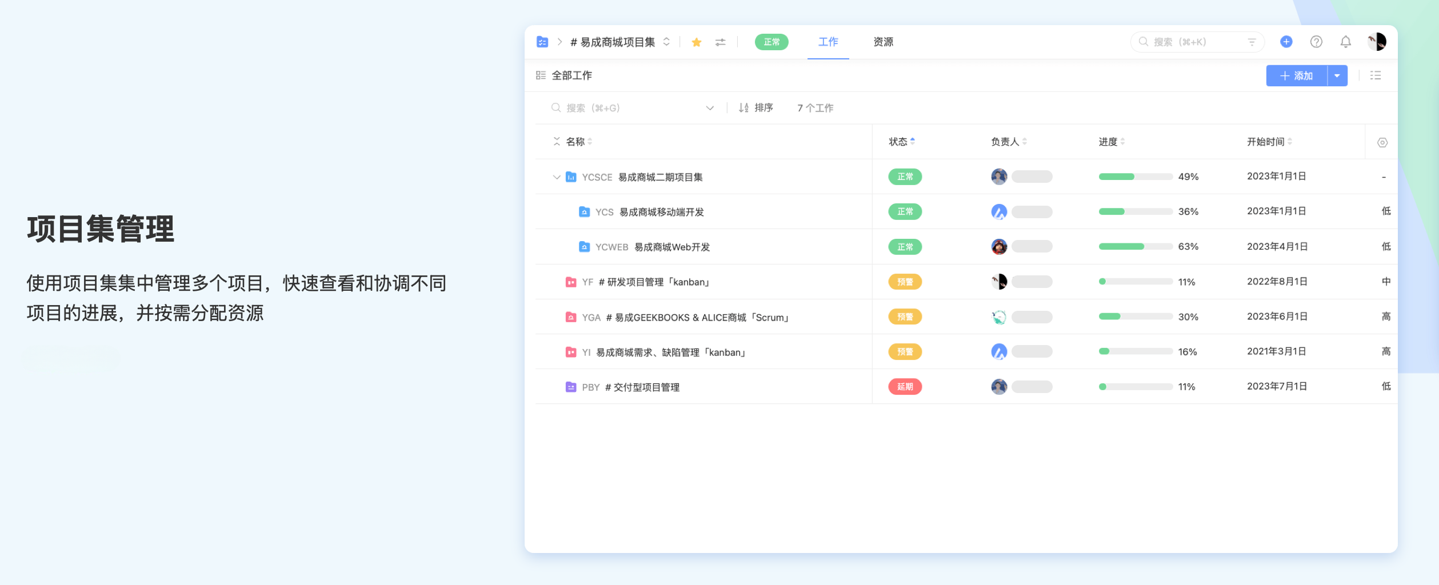Click the yellow star favorite icon
1439x585 pixels.
(696, 42)
